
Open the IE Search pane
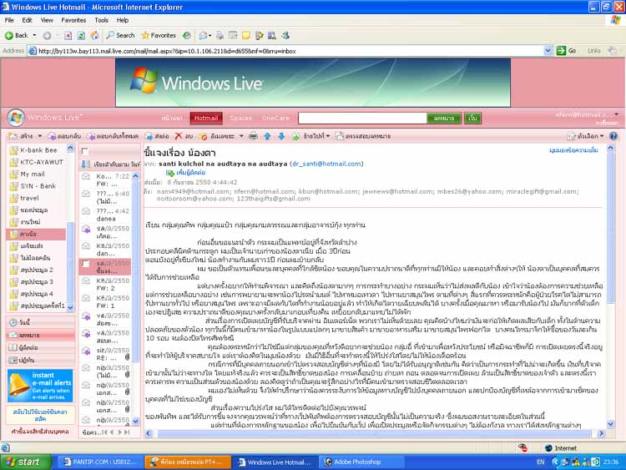click(x=120, y=36)
